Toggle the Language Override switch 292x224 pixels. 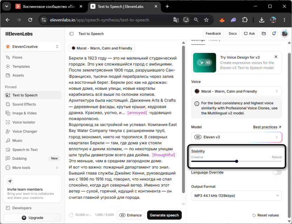(x=277, y=172)
